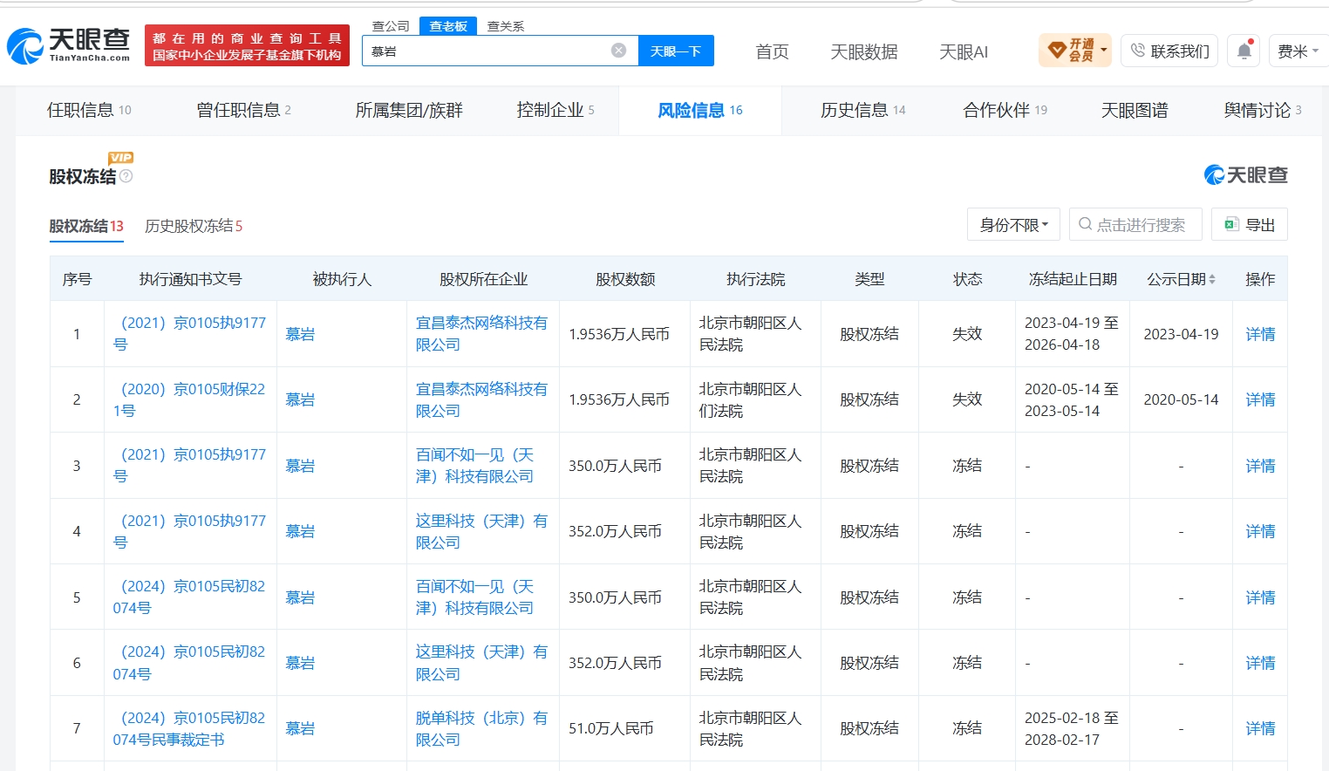
Task: Open the 曾任职信息 tab
Action: click(x=244, y=110)
